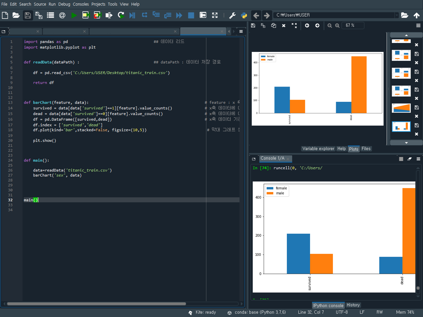Open the Debug menu

tap(64, 4)
